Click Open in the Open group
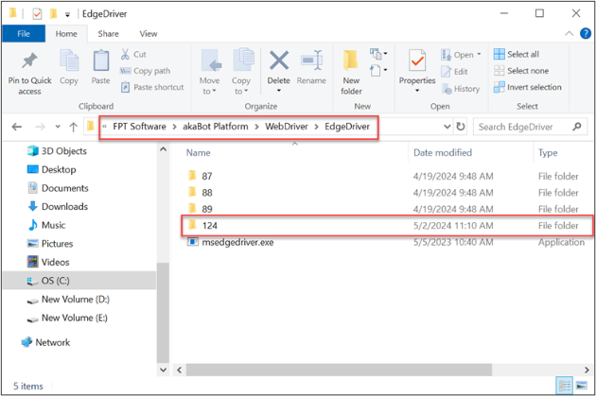This screenshot has height=396, width=596. 461,55
